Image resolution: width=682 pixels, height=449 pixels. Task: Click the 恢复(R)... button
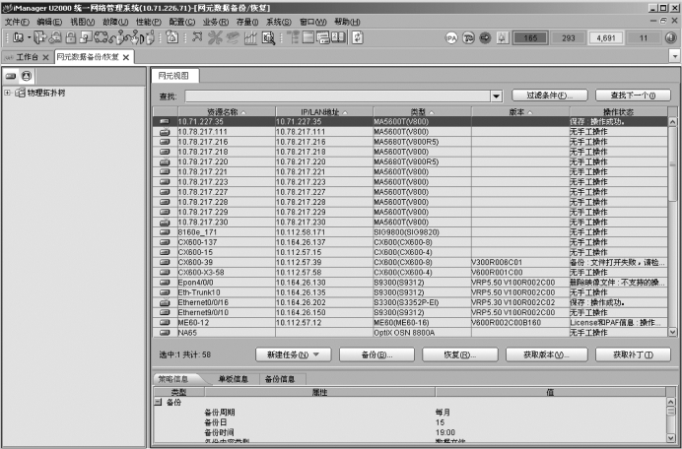[x=459, y=354]
